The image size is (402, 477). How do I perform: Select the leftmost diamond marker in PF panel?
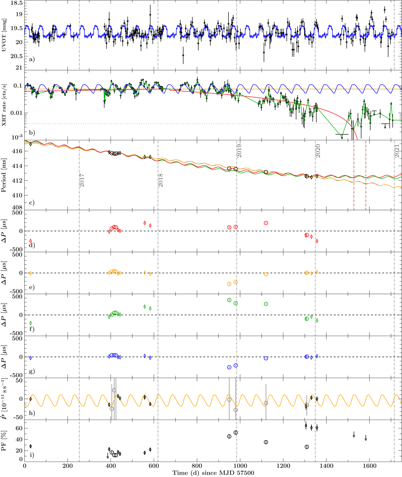[30, 446]
